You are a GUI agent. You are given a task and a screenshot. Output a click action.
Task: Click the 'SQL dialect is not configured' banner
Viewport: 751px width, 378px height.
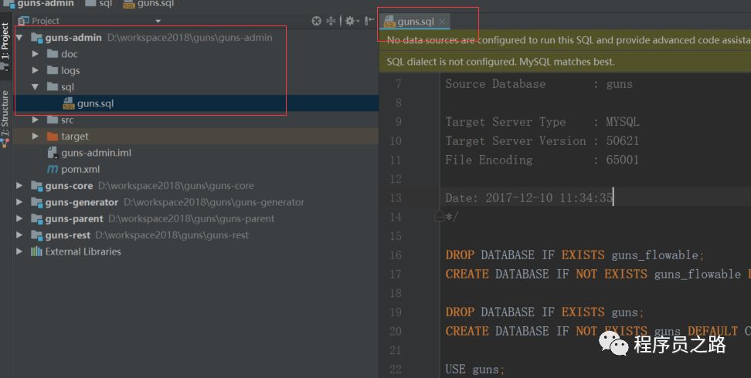coord(565,62)
